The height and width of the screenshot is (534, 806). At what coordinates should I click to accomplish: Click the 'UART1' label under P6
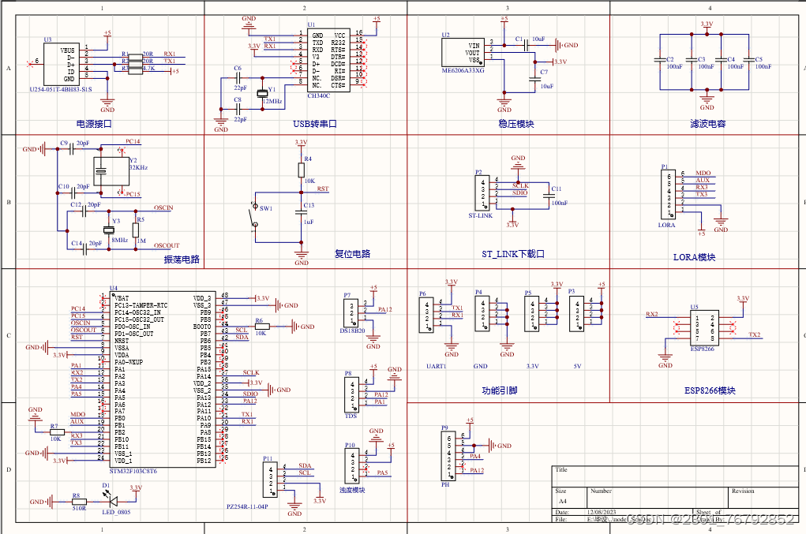point(437,366)
